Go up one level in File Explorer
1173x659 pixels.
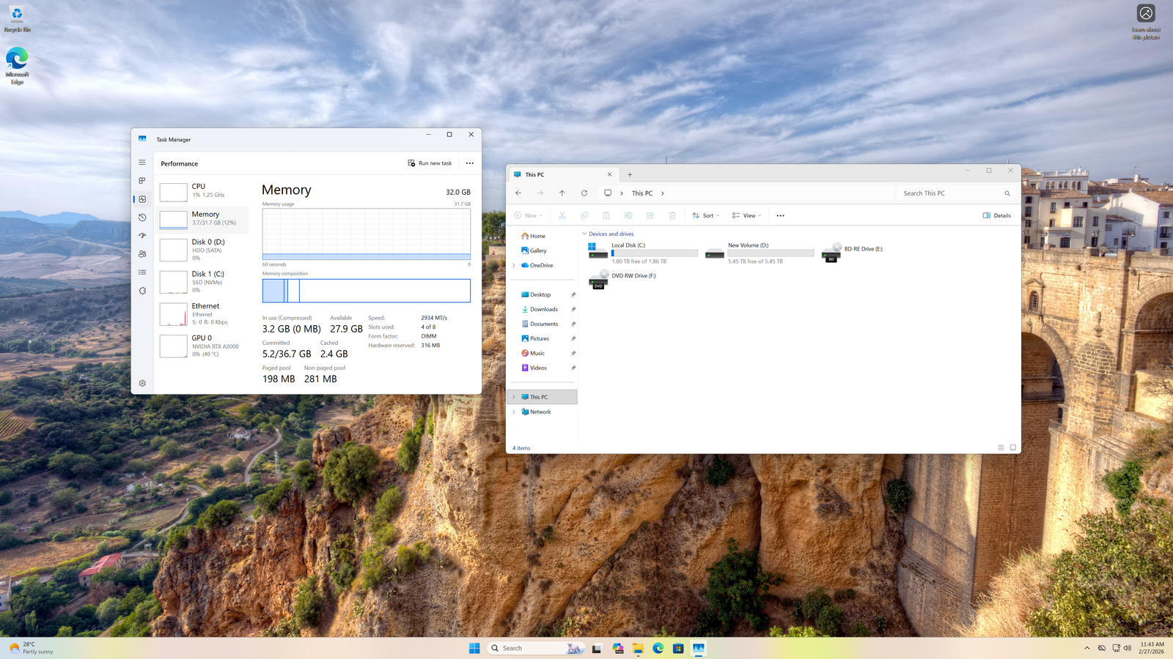562,193
